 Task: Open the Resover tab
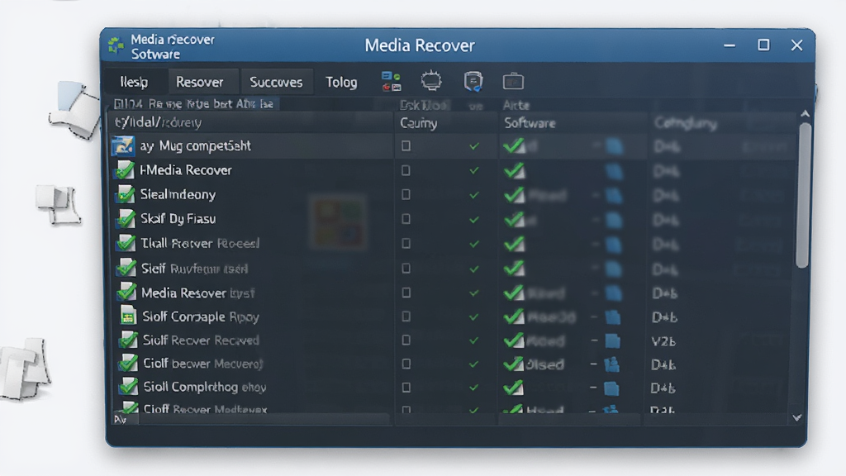[200, 82]
